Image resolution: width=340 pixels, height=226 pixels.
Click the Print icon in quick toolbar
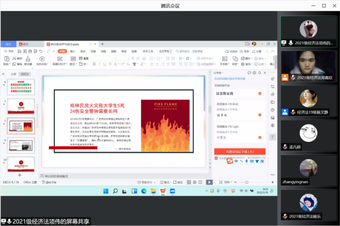tap(30, 51)
